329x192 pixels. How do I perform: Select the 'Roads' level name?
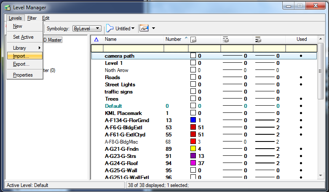pyautogui.click(x=112, y=77)
